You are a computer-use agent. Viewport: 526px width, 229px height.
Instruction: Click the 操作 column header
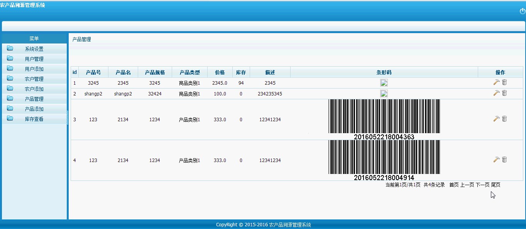click(500, 72)
